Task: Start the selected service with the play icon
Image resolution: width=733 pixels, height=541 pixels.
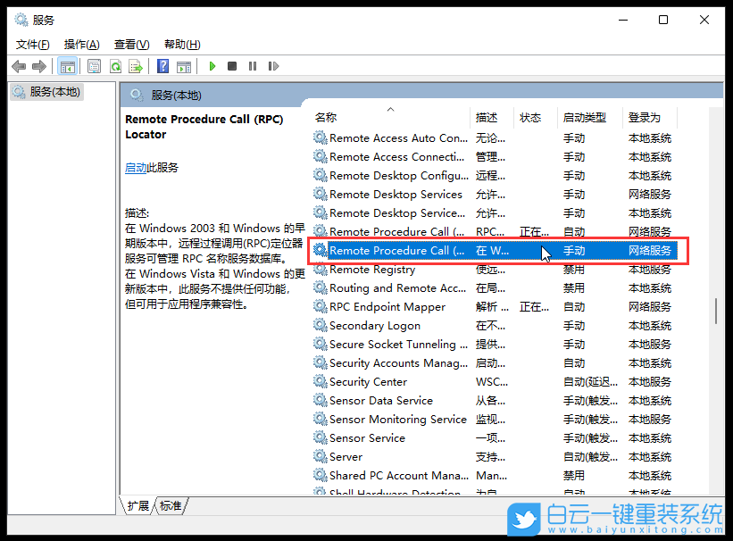Action: tap(212, 65)
